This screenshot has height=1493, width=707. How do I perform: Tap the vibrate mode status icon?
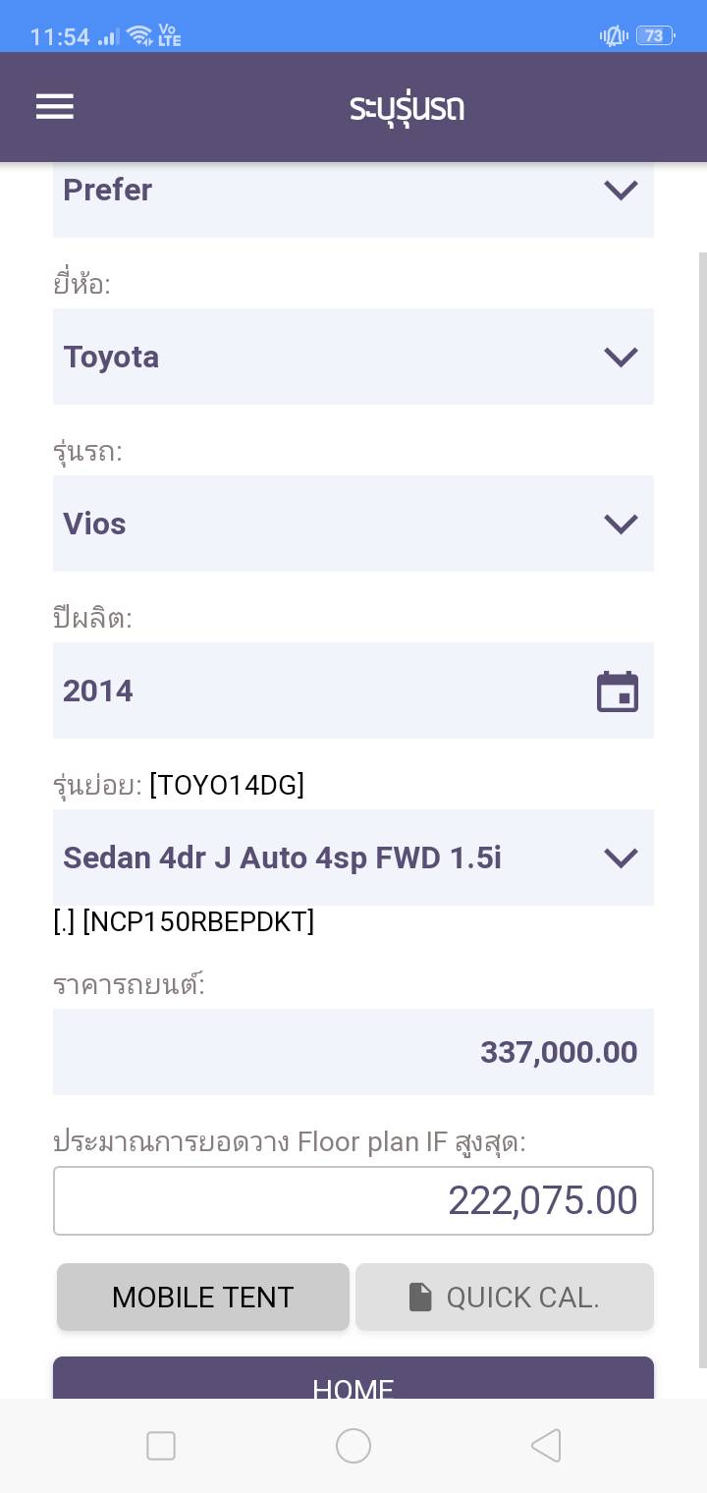[614, 36]
